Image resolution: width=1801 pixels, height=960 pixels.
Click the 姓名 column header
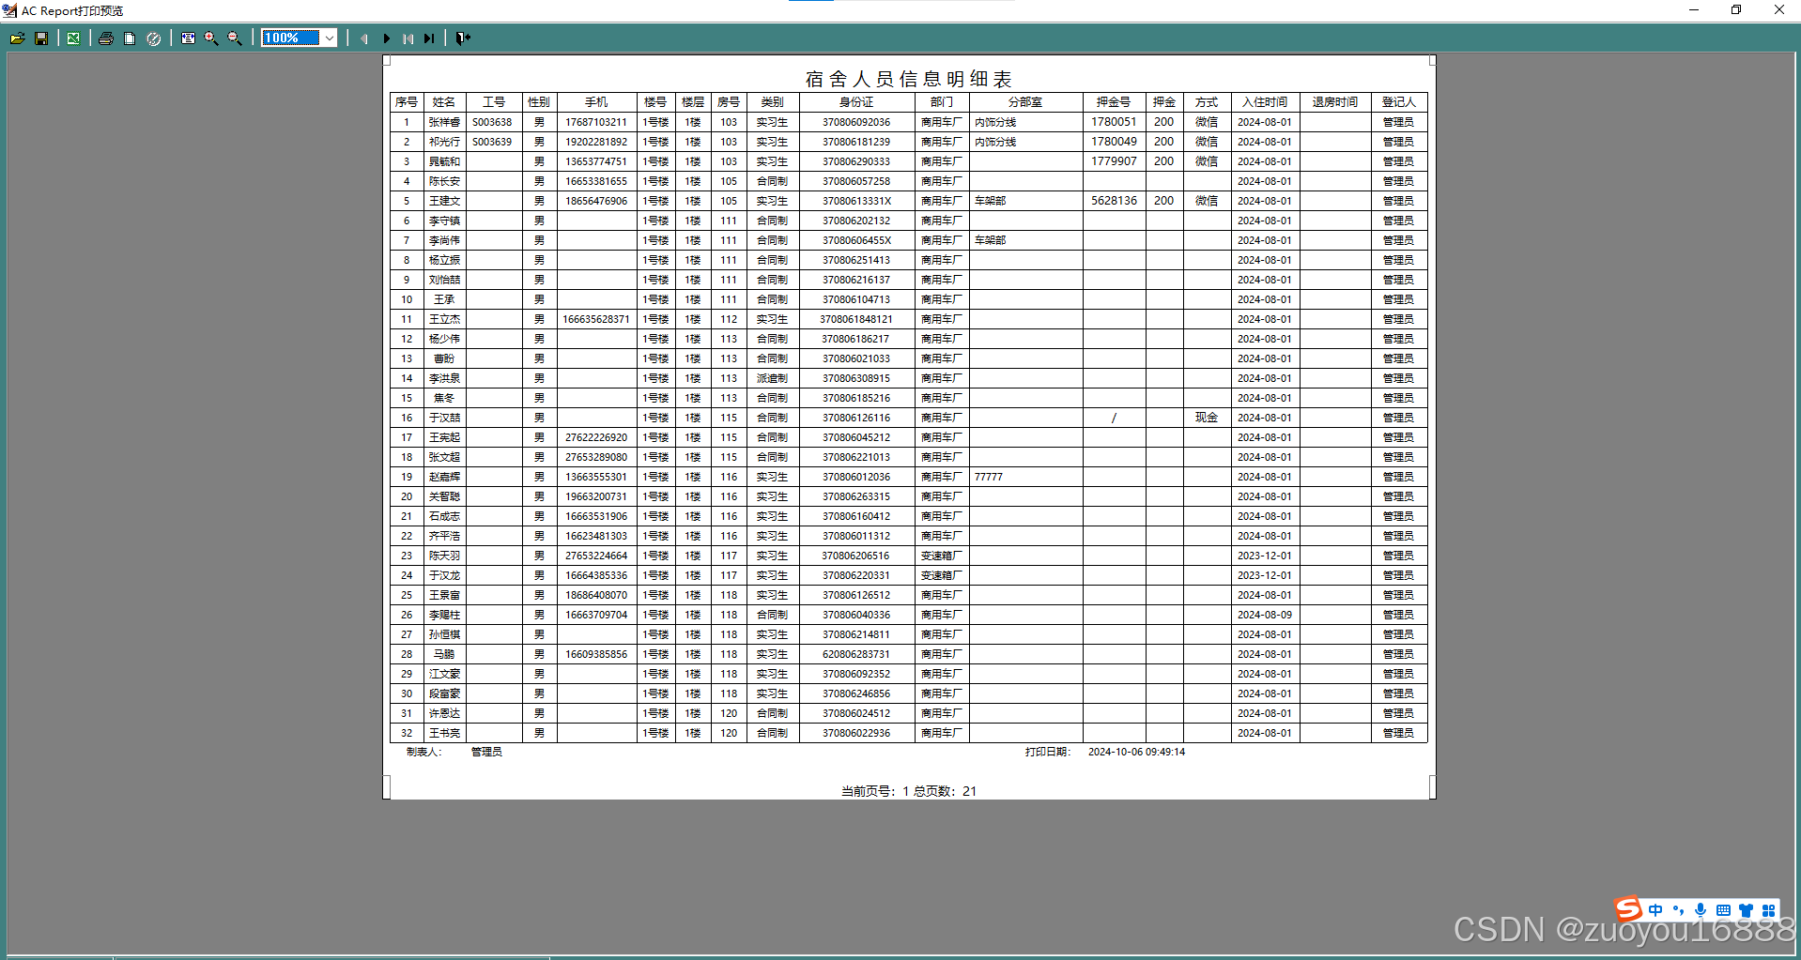click(x=444, y=102)
